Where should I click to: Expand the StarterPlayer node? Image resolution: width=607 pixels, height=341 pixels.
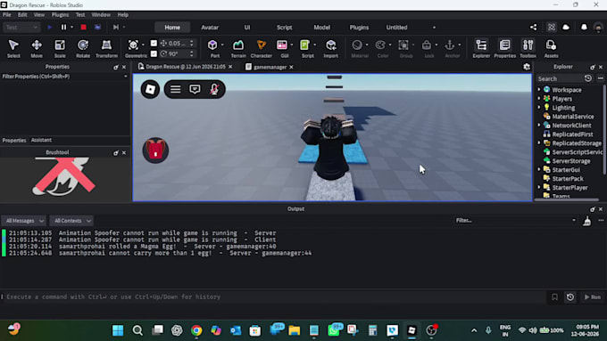tap(539, 187)
